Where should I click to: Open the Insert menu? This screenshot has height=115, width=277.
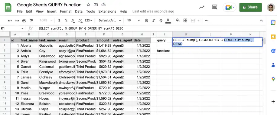pyautogui.click(x=52, y=11)
